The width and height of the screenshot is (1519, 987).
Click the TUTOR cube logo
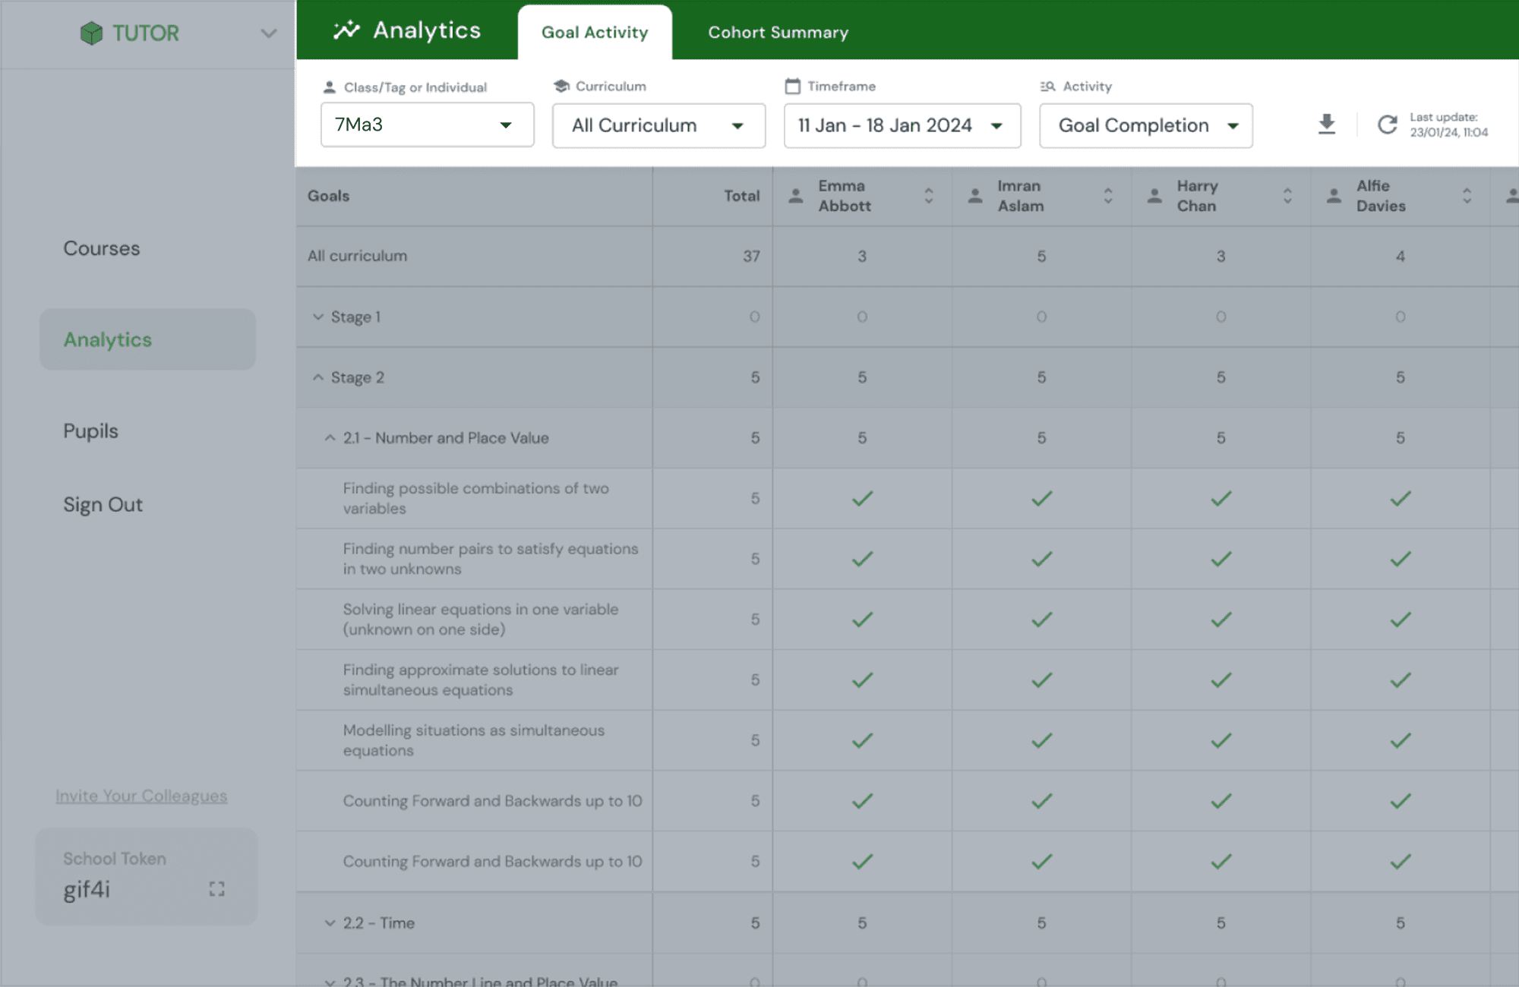pyautogui.click(x=91, y=33)
